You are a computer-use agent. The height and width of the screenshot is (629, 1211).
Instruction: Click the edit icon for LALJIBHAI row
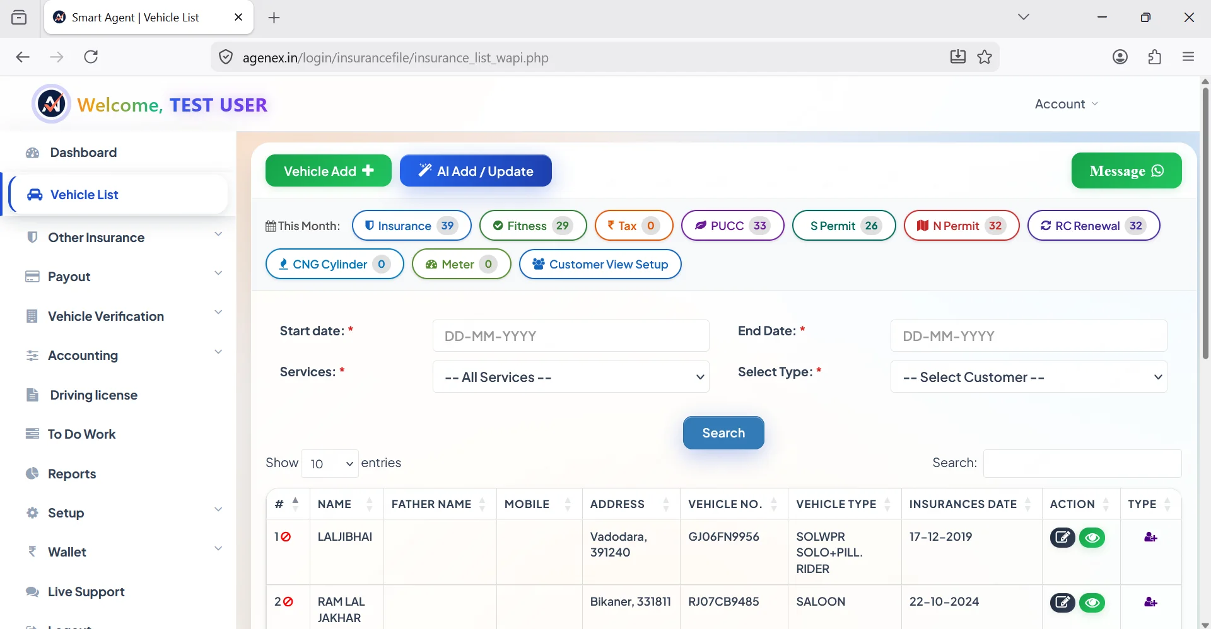tap(1062, 538)
